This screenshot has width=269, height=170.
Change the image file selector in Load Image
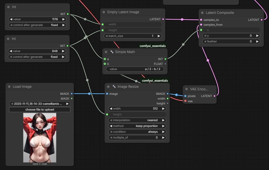(x=39, y=104)
